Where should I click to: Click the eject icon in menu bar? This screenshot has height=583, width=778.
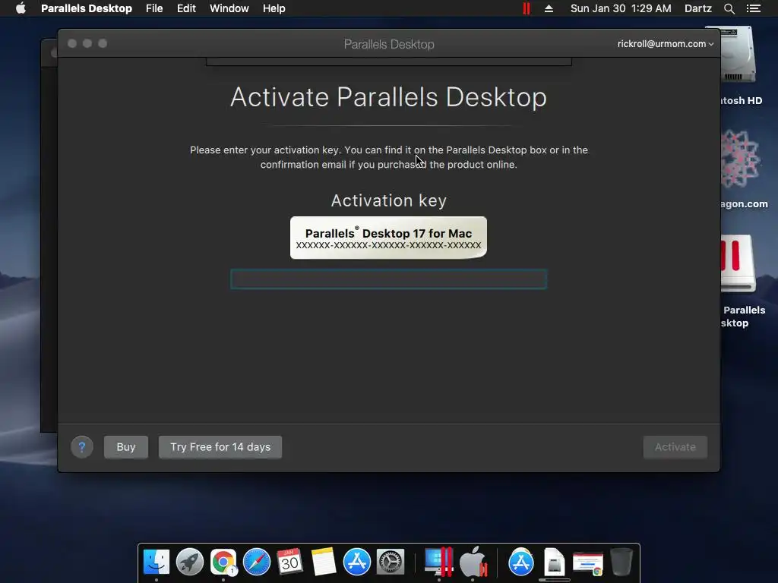tap(549, 8)
